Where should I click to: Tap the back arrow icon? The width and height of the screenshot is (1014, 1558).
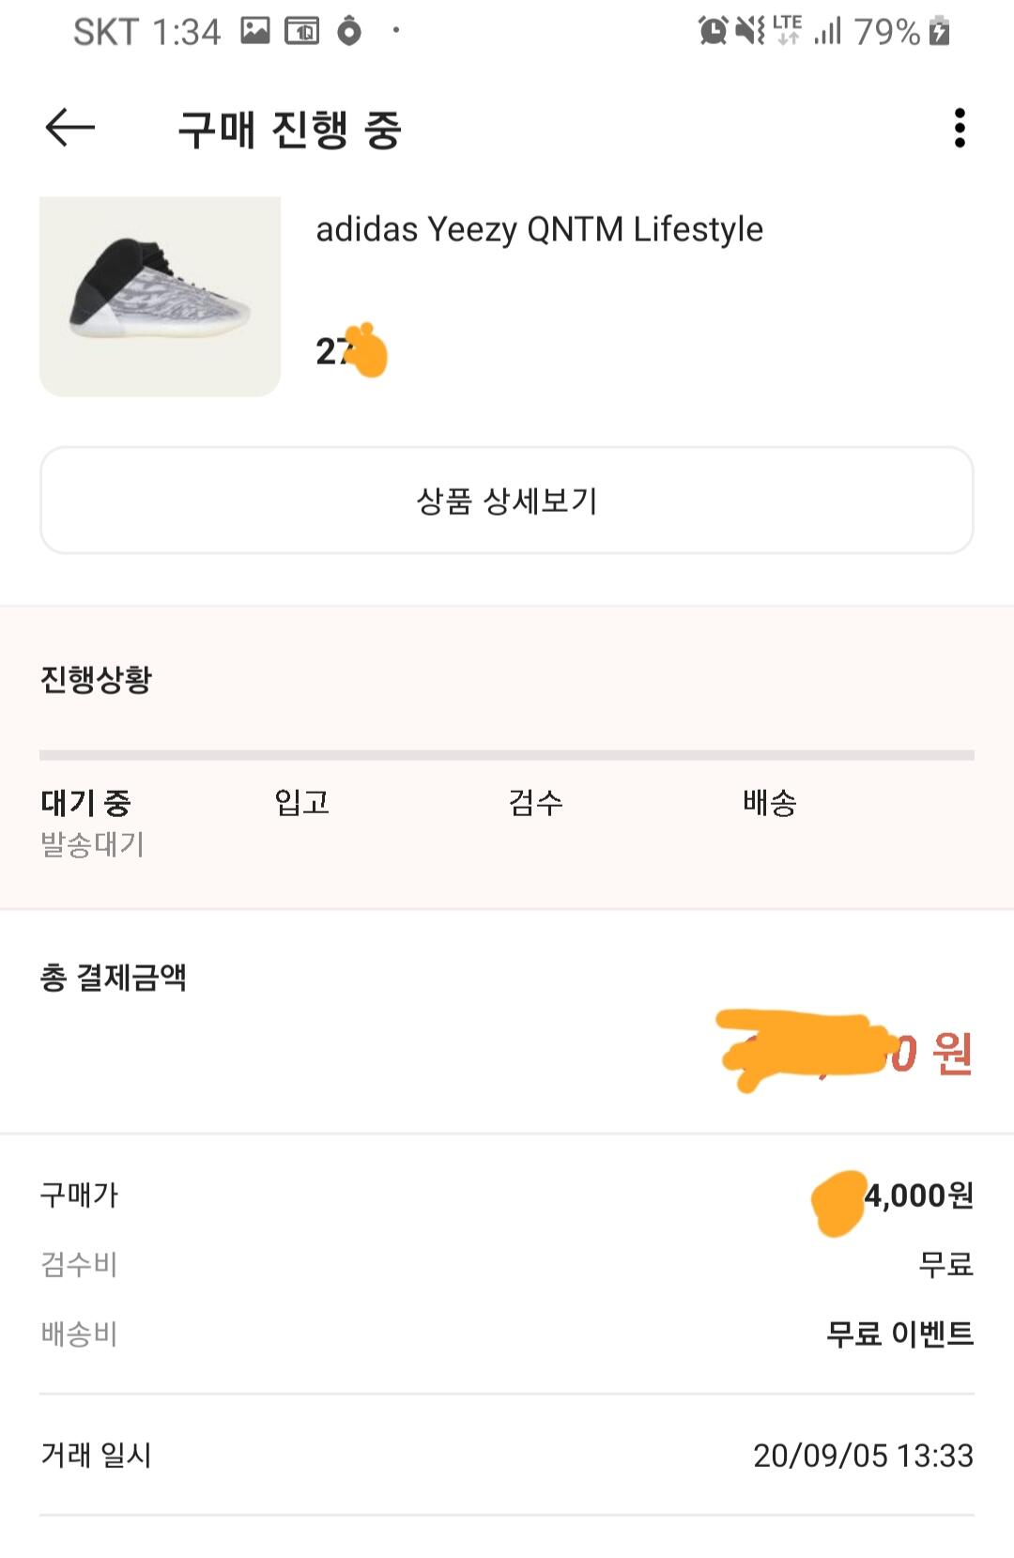pos(70,128)
